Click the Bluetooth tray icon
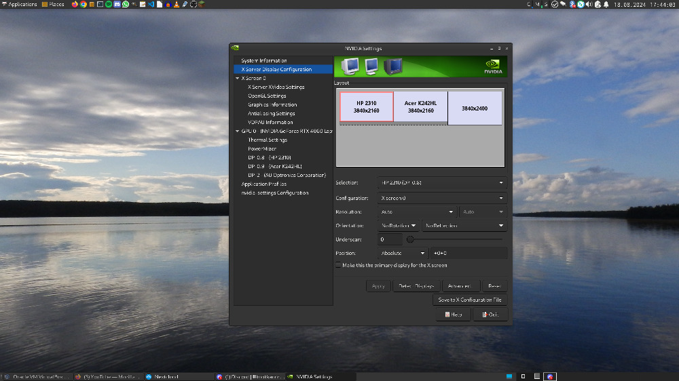 (572, 4)
